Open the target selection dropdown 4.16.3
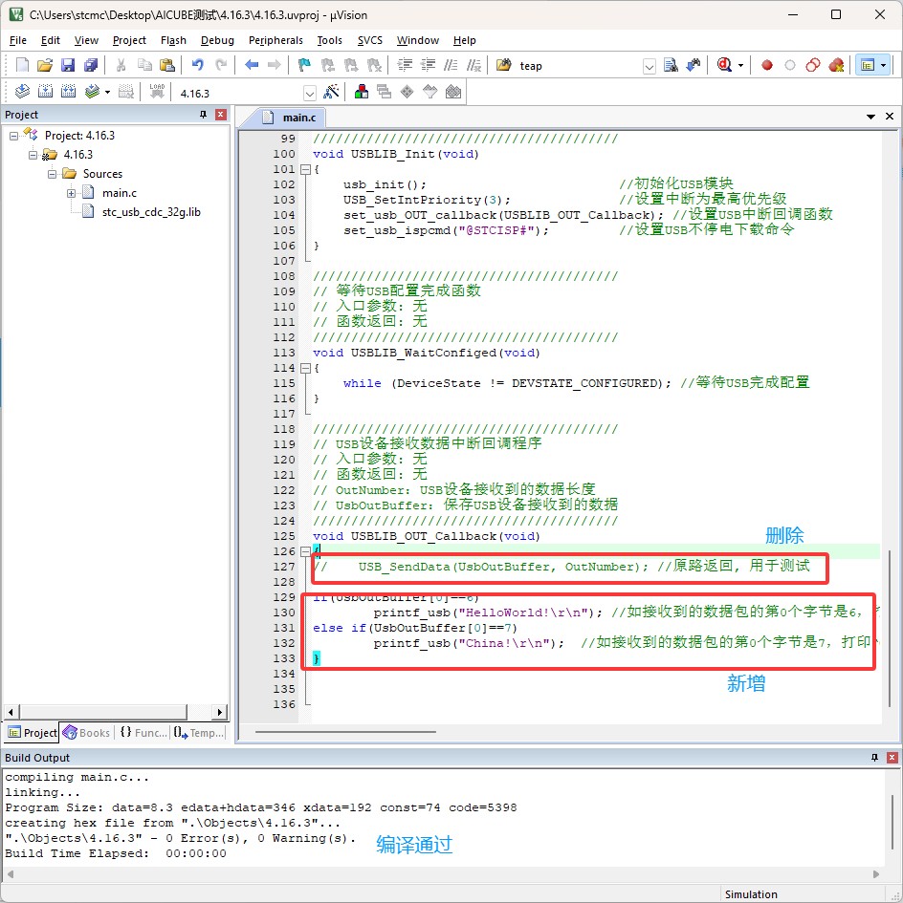903x903 pixels. [309, 93]
